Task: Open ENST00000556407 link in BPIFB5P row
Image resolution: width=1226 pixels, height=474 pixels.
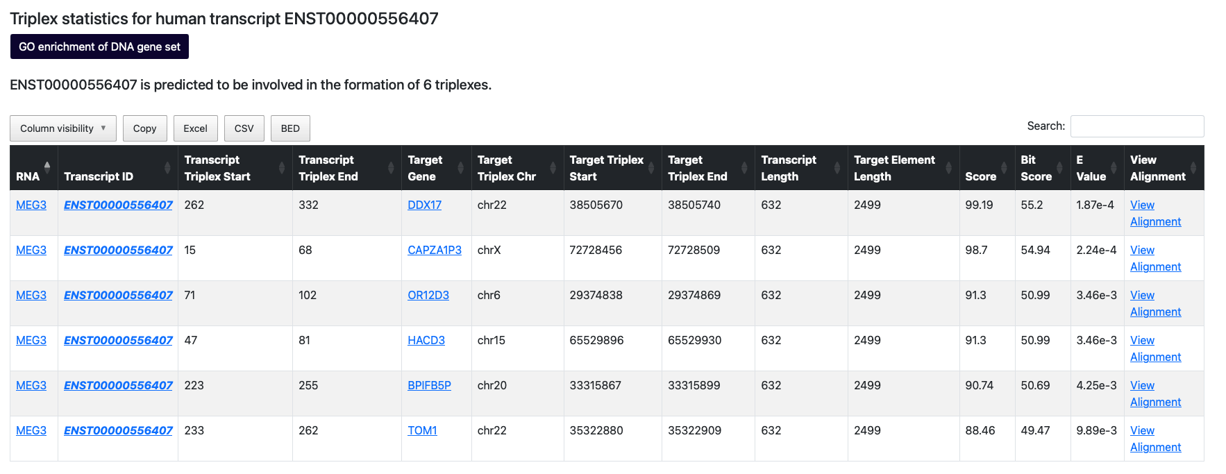Action: (118, 385)
